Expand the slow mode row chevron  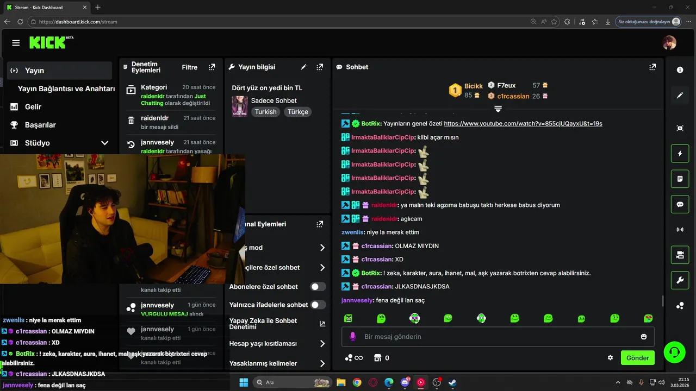(322, 248)
